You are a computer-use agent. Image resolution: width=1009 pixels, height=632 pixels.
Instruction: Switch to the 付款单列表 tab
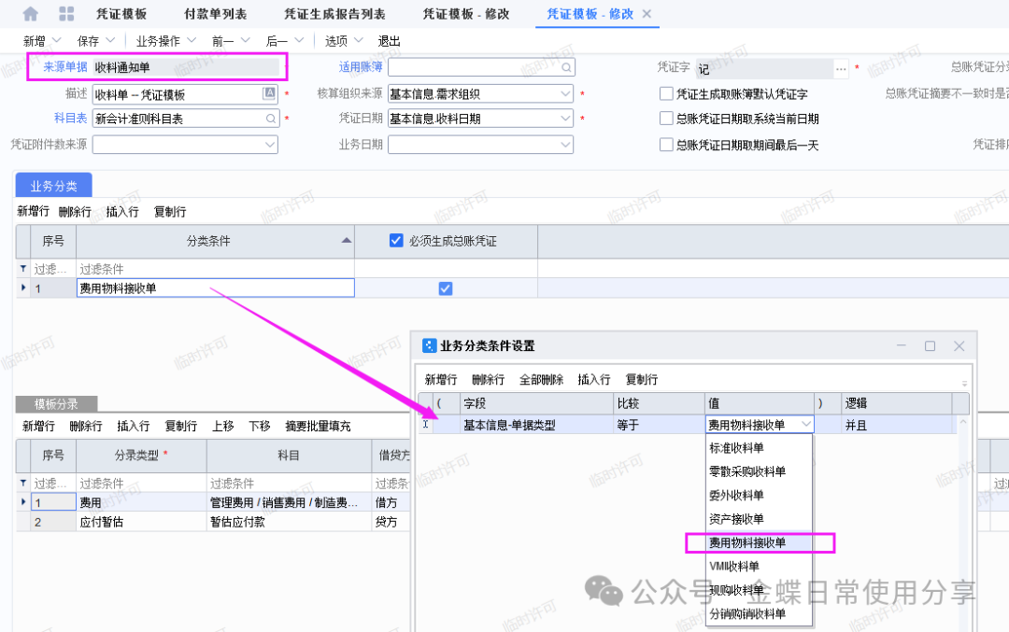(216, 14)
